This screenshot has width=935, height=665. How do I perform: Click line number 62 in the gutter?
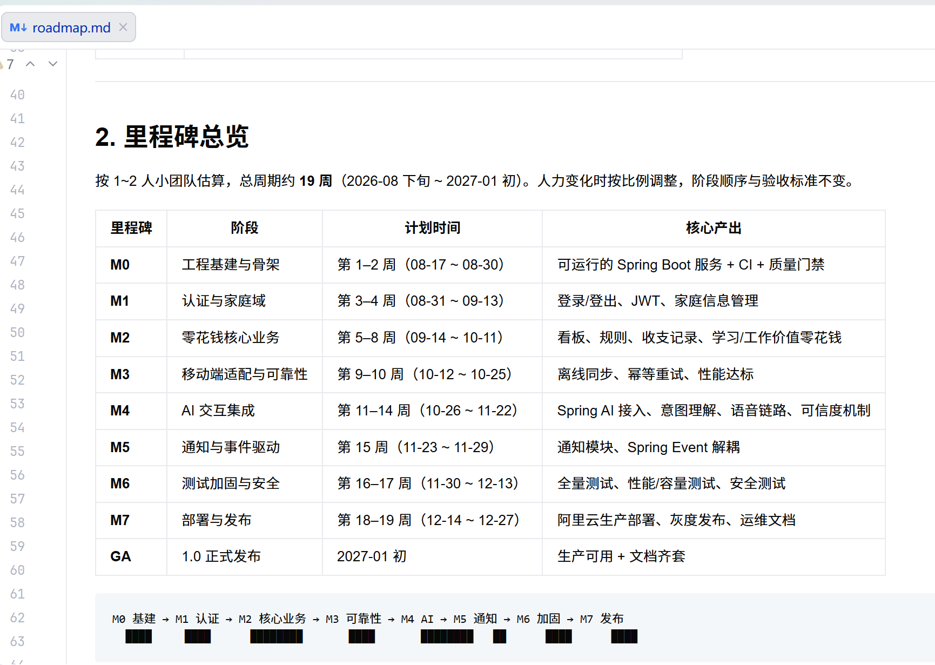click(x=17, y=618)
